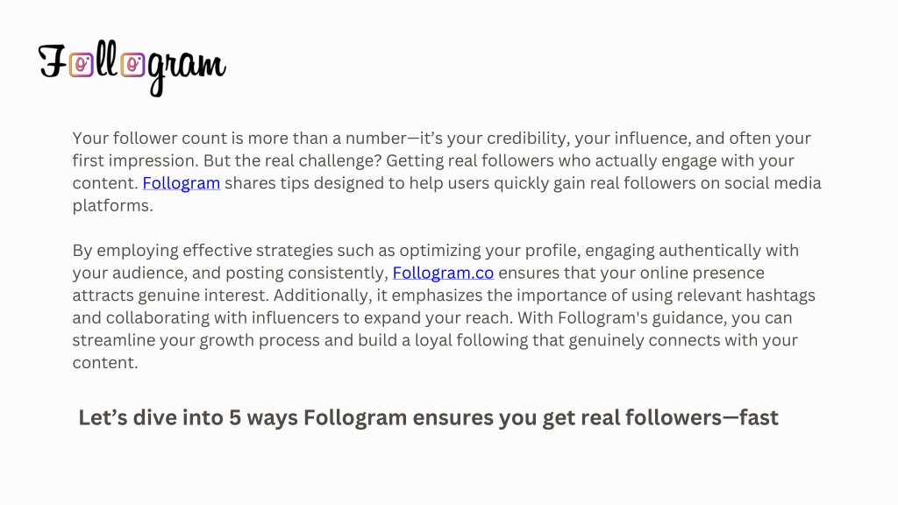
Task: Click the double 'll' letters in the logo
Action: point(106,59)
